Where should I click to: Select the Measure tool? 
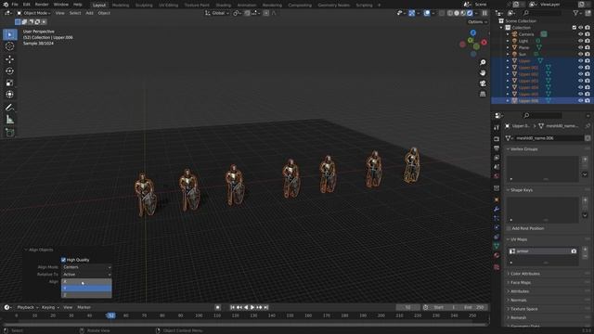pos(10,120)
